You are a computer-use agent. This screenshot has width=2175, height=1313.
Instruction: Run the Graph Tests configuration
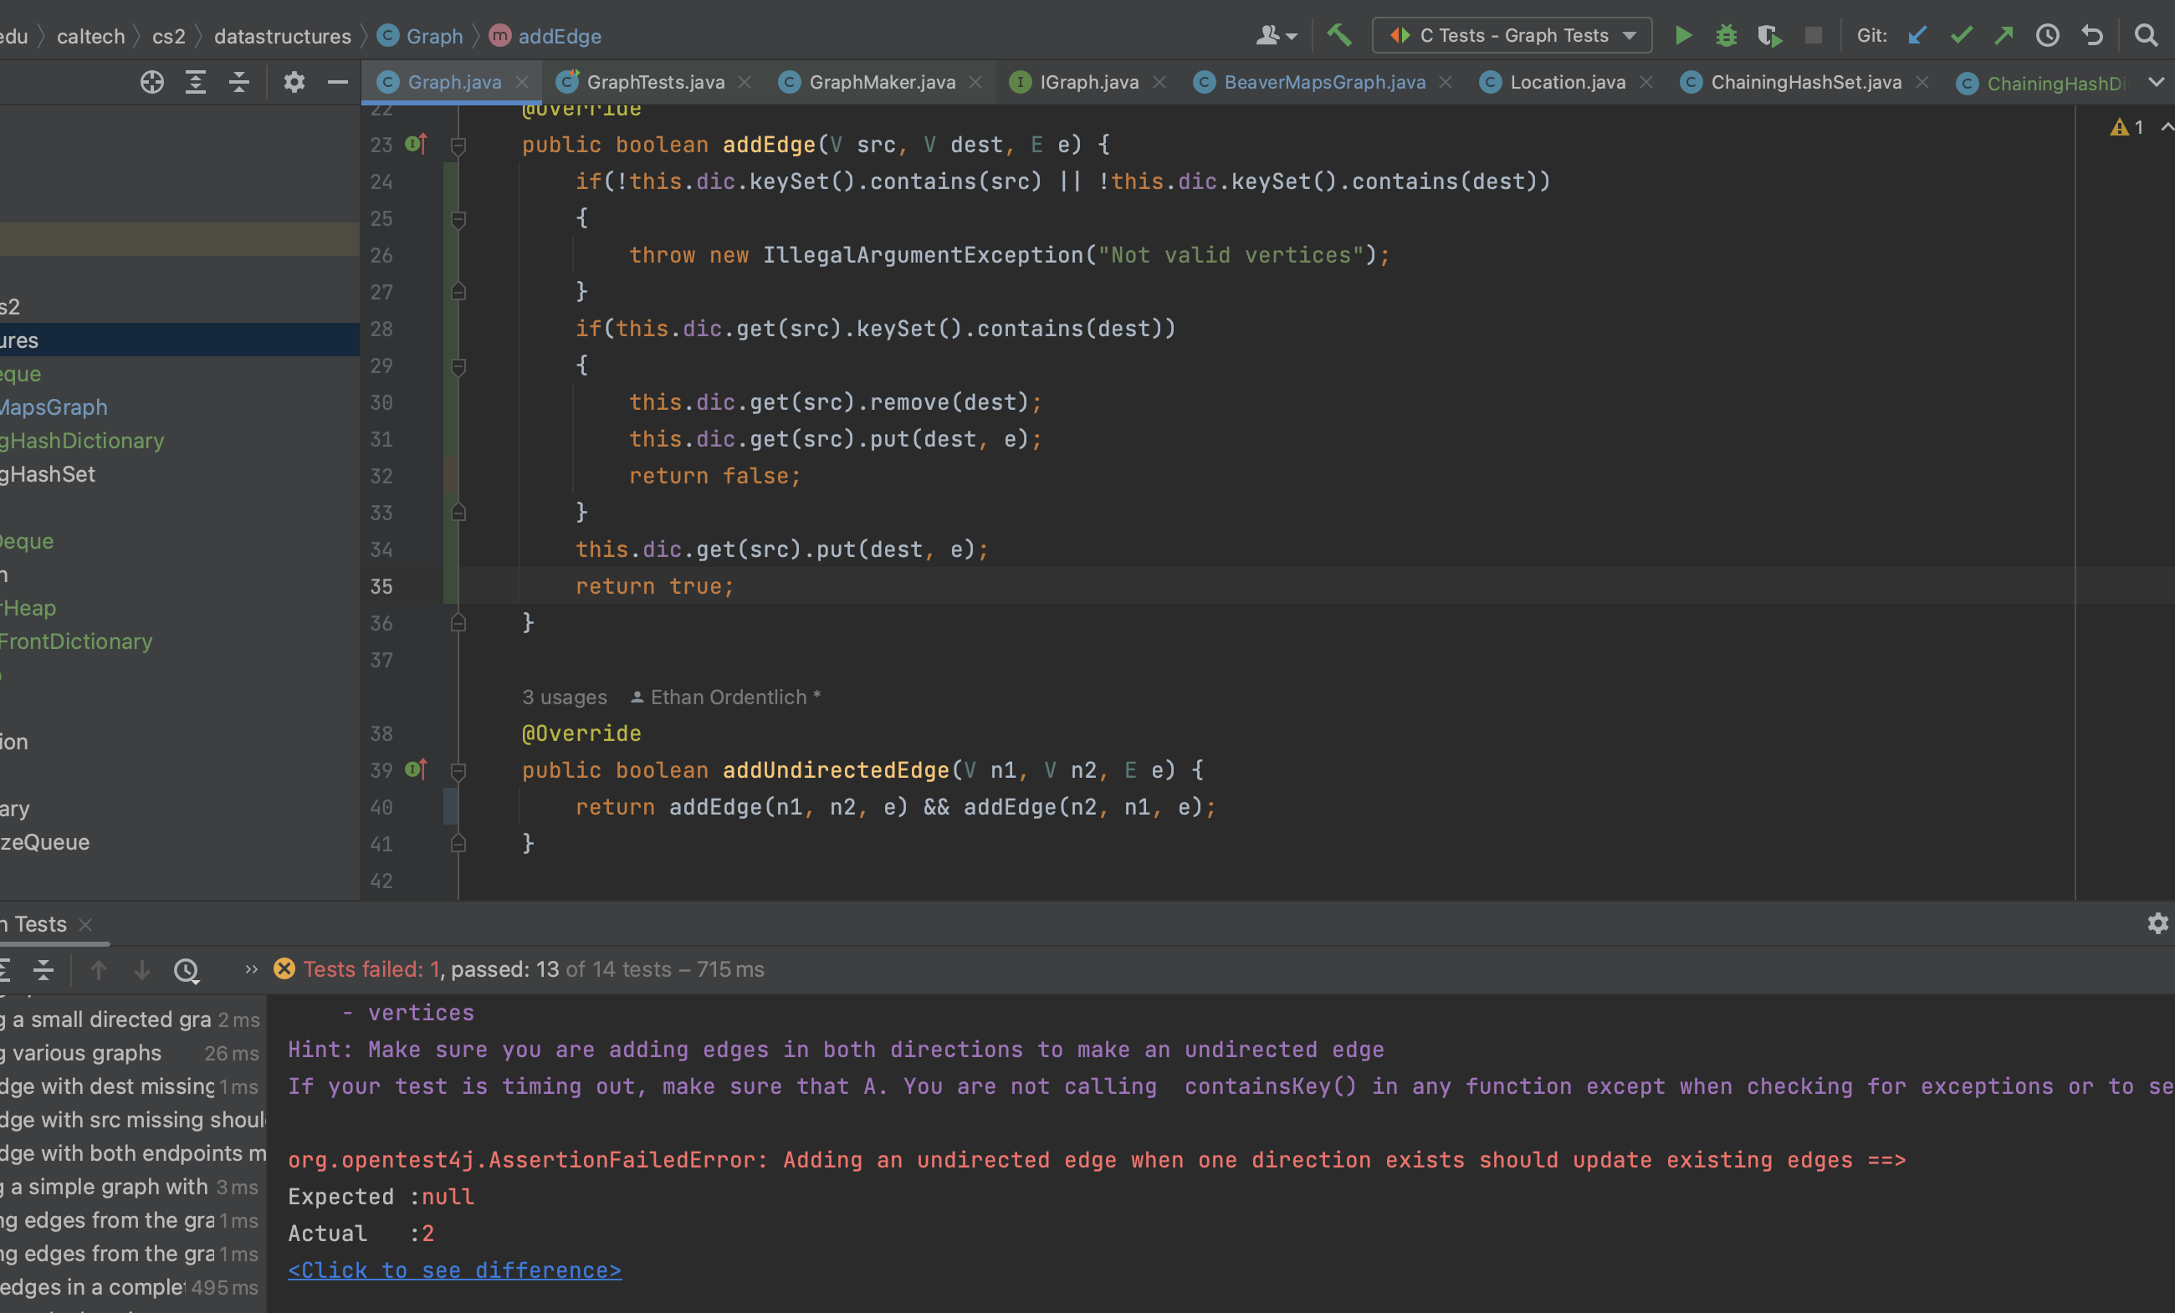tap(1683, 35)
